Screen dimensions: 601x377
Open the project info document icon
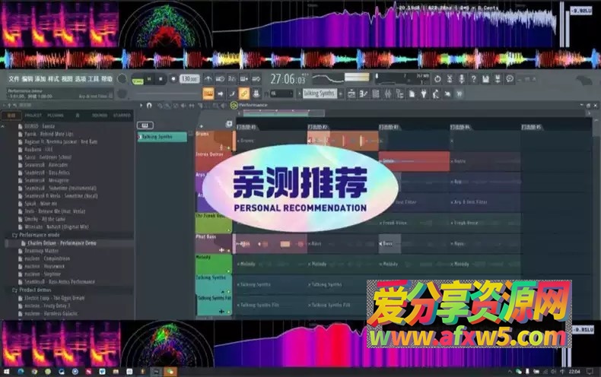coord(412,93)
